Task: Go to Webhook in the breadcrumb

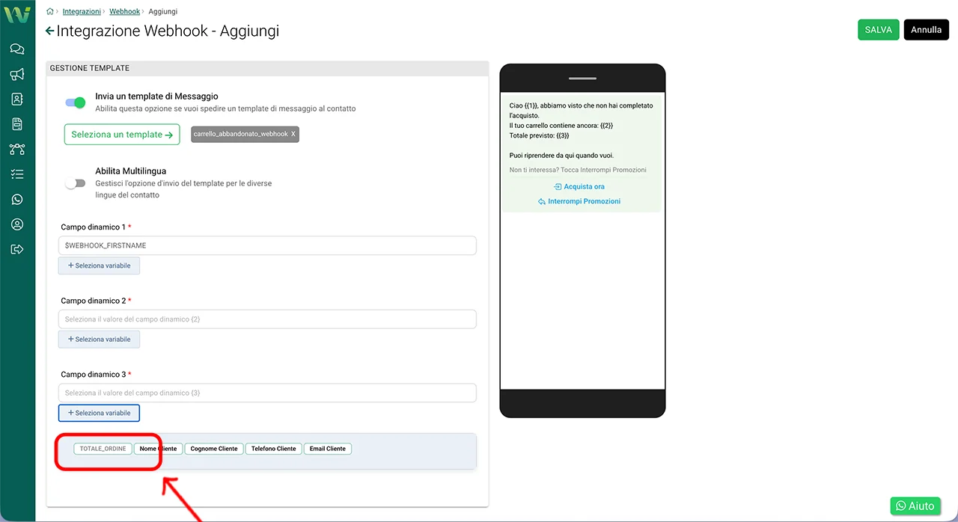Action: pyautogui.click(x=124, y=12)
